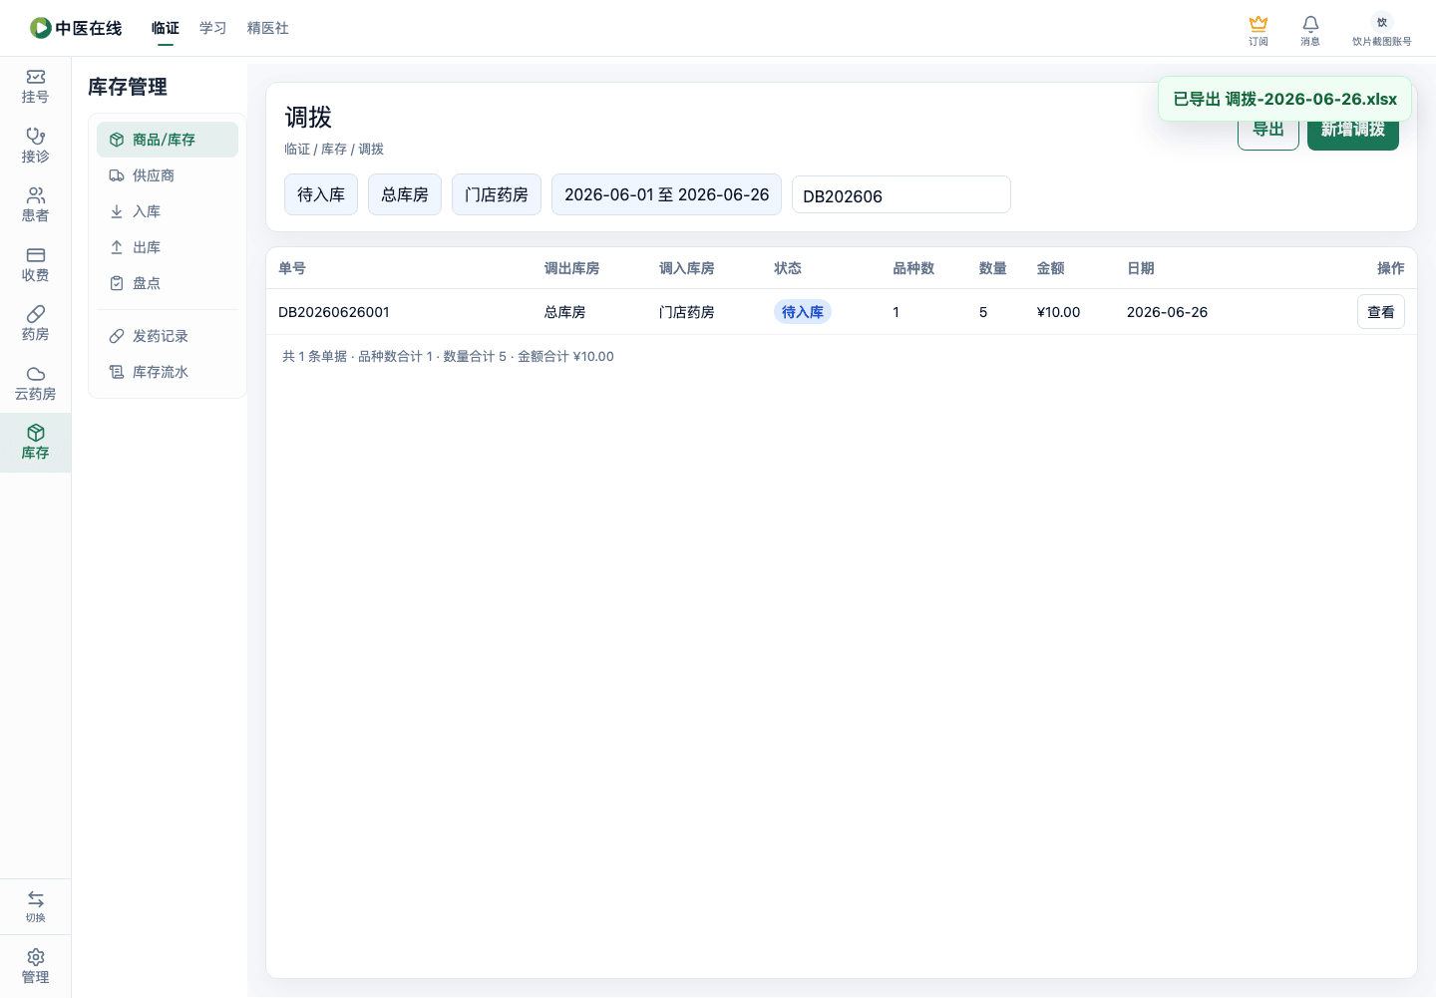Click the 调入库房 column header
This screenshot has height=998, width=1436.
click(x=687, y=268)
